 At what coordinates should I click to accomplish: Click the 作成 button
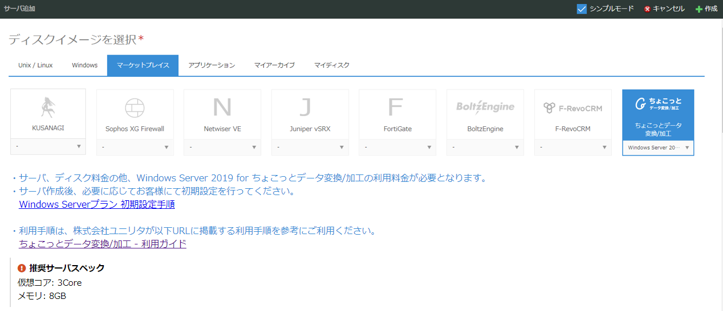pos(706,9)
